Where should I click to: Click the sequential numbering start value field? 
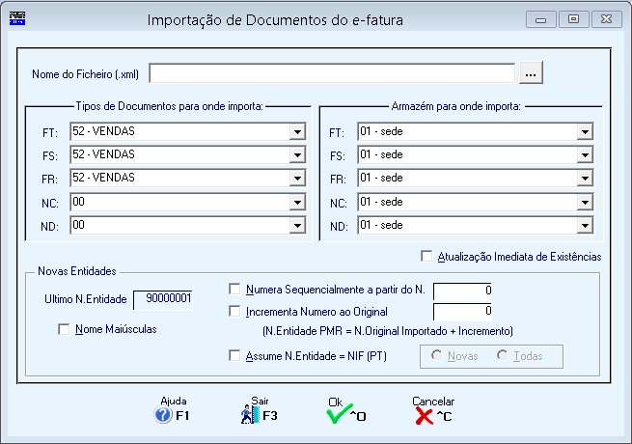(x=462, y=291)
